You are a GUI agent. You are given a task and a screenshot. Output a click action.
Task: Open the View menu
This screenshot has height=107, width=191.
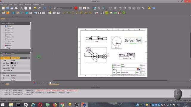[x=10, y=4]
